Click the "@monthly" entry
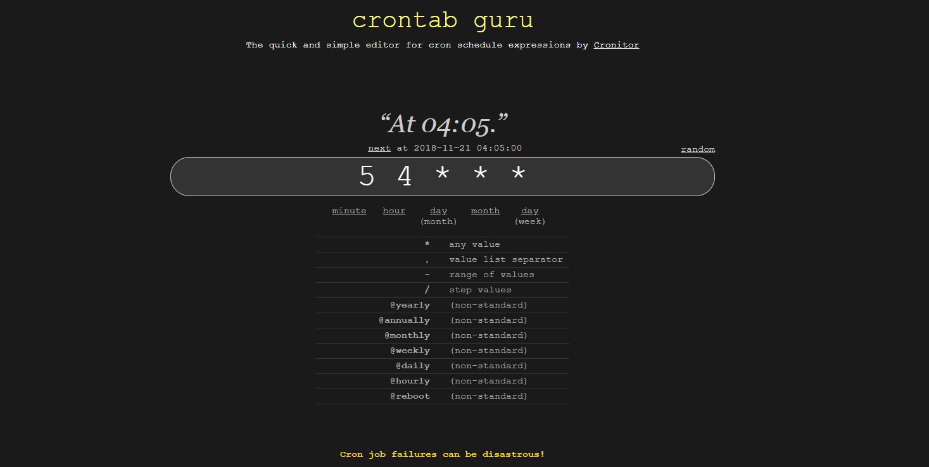Image resolution: width=929 pixels, height=467 pixels. (x=407, y=335)
